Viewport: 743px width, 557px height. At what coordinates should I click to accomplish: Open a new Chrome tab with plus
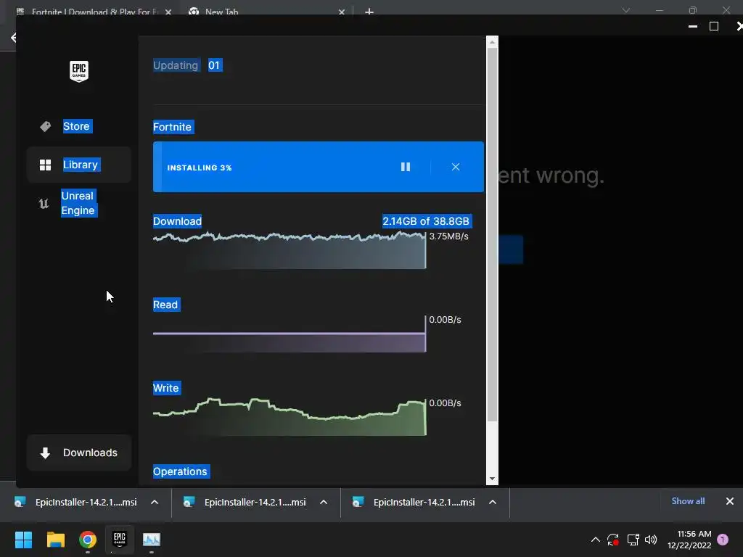coord(369,12)
